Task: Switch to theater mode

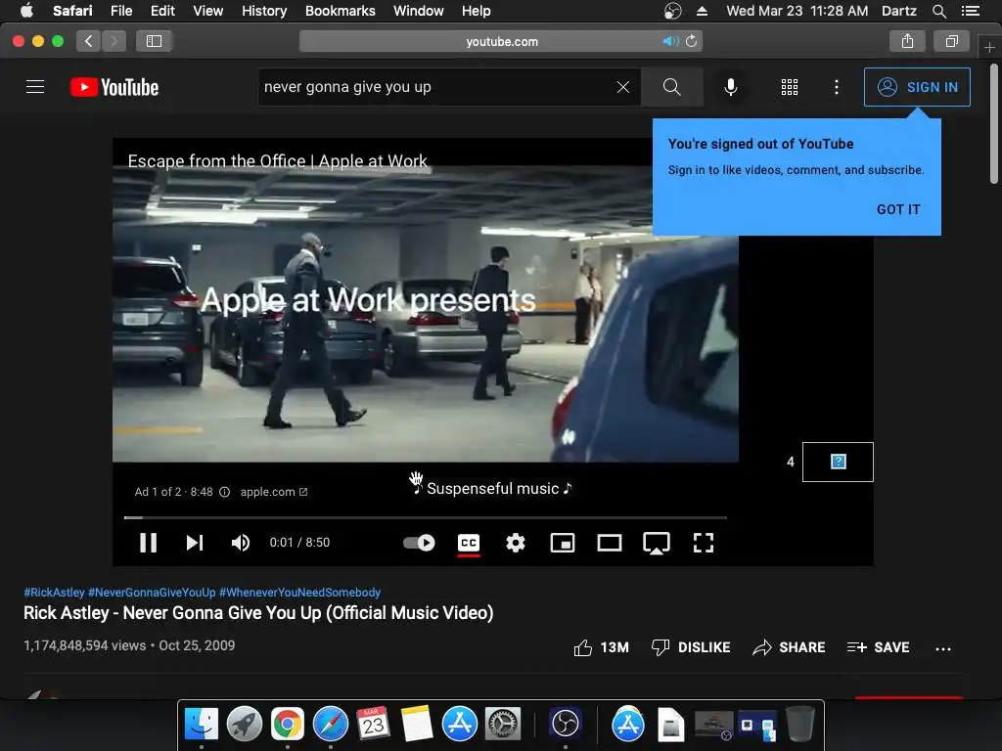Action: point(610,543)
